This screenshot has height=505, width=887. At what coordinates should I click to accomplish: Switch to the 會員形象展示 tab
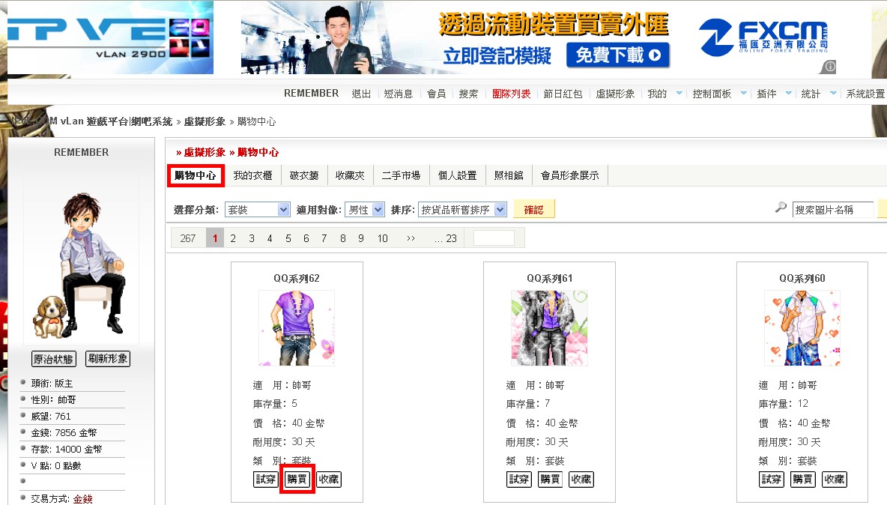click(x=569, y=175)
